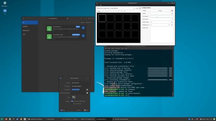This screenshot has height=121, width=216.
Task: Select the All category in the sidebar
Action: pos(30,23)
